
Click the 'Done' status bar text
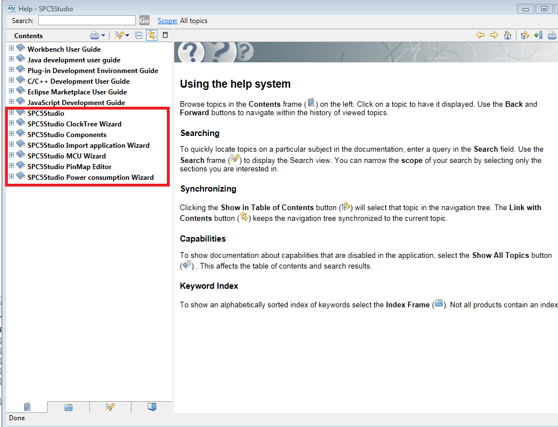click(x=17, y=418)
